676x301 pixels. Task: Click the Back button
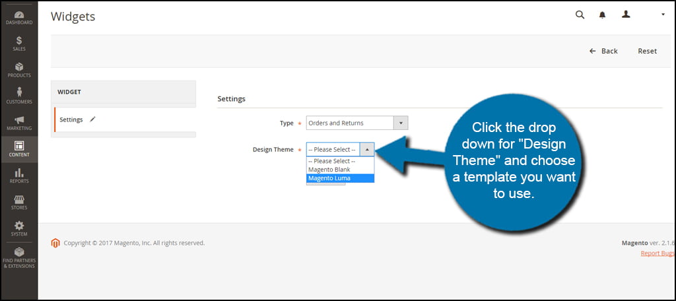click(x=603, y=51)
